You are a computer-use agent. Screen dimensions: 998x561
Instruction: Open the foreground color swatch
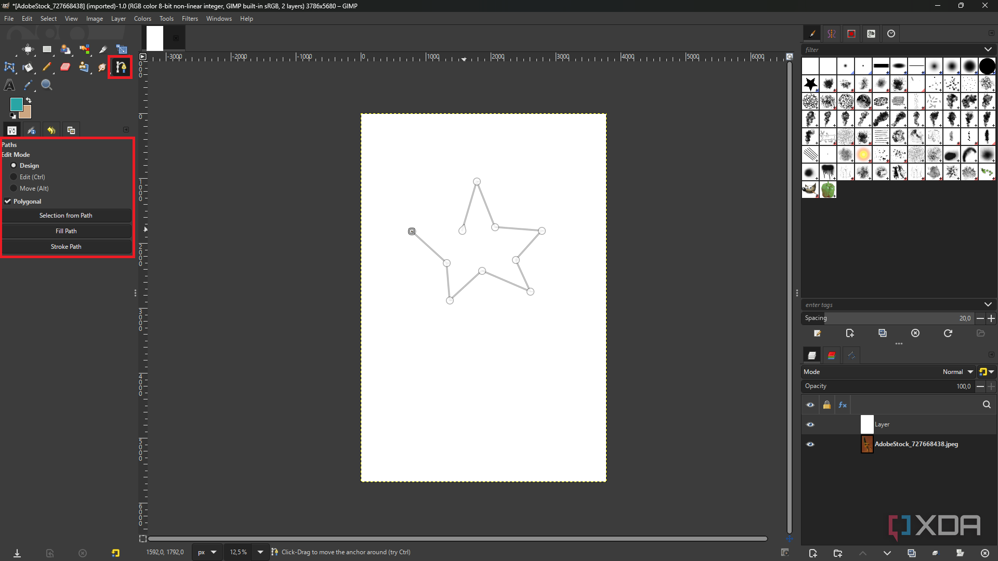pyautogui.click(x=16, y=104)
